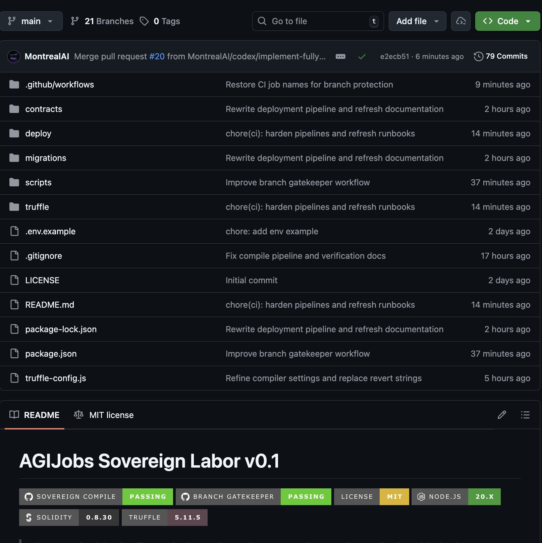
Task: Expand commit message ellipsis button
Action: tap(340, 56)
